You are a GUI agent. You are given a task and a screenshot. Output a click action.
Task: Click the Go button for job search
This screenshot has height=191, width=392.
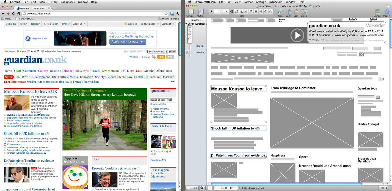170,100
